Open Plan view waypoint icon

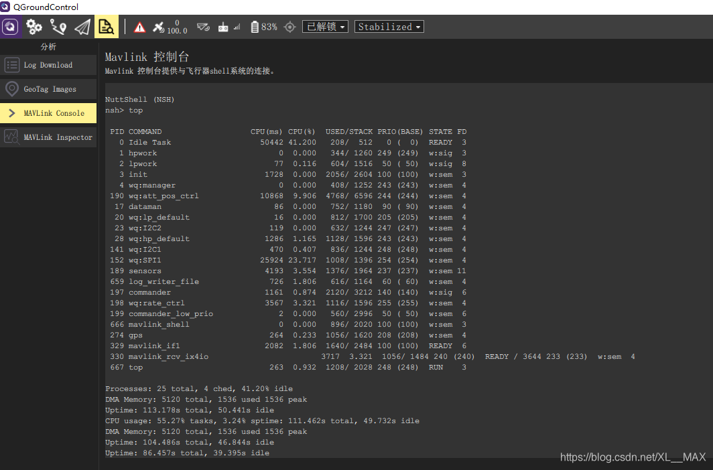[x=58, y=27]
